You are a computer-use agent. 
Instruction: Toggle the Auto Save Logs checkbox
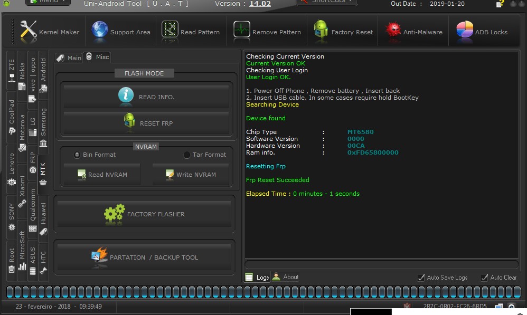coord(443,278)
